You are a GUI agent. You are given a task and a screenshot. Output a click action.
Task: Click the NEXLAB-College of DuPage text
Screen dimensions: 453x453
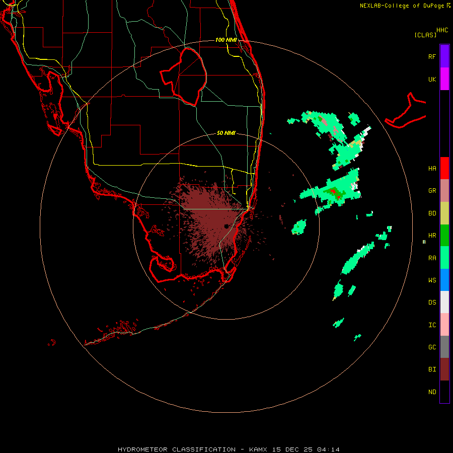coord(403,6)
